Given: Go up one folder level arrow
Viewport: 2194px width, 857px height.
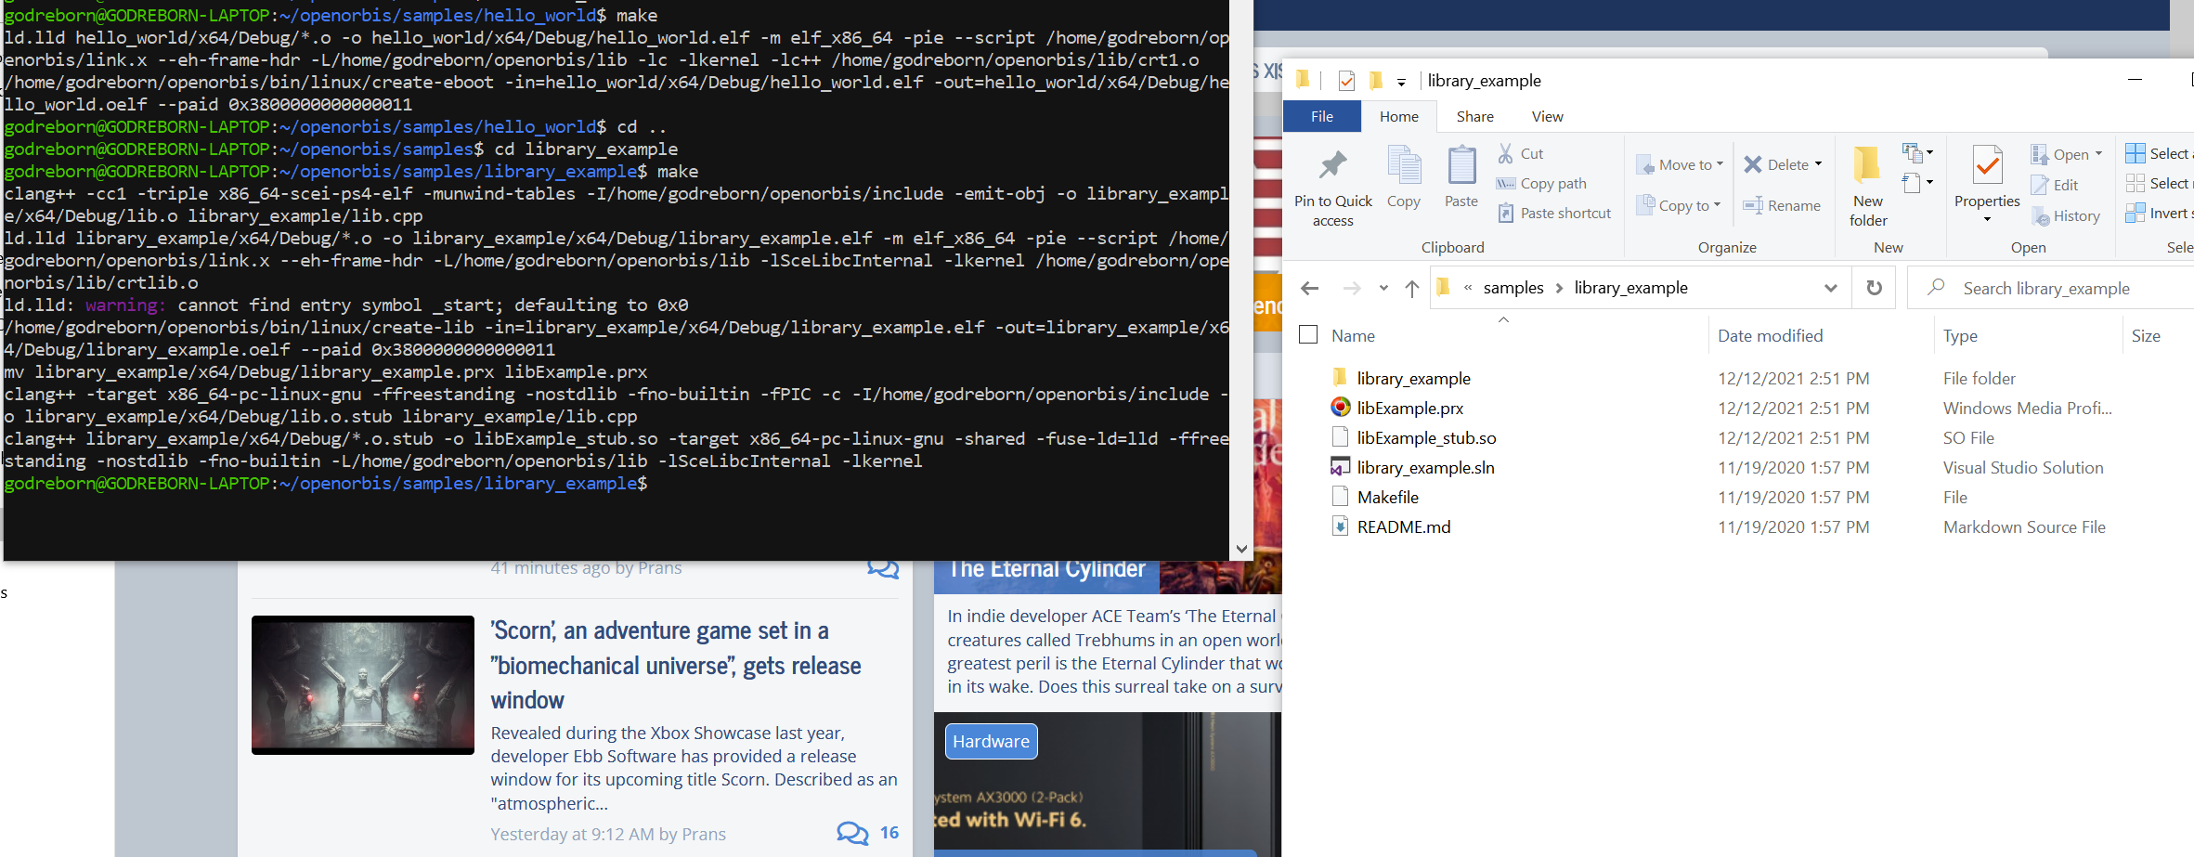Looking at the screenshot, I should 1412,289.
